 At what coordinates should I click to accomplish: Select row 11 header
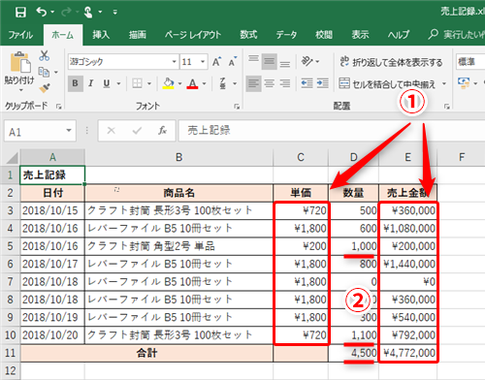click(10, 353)
